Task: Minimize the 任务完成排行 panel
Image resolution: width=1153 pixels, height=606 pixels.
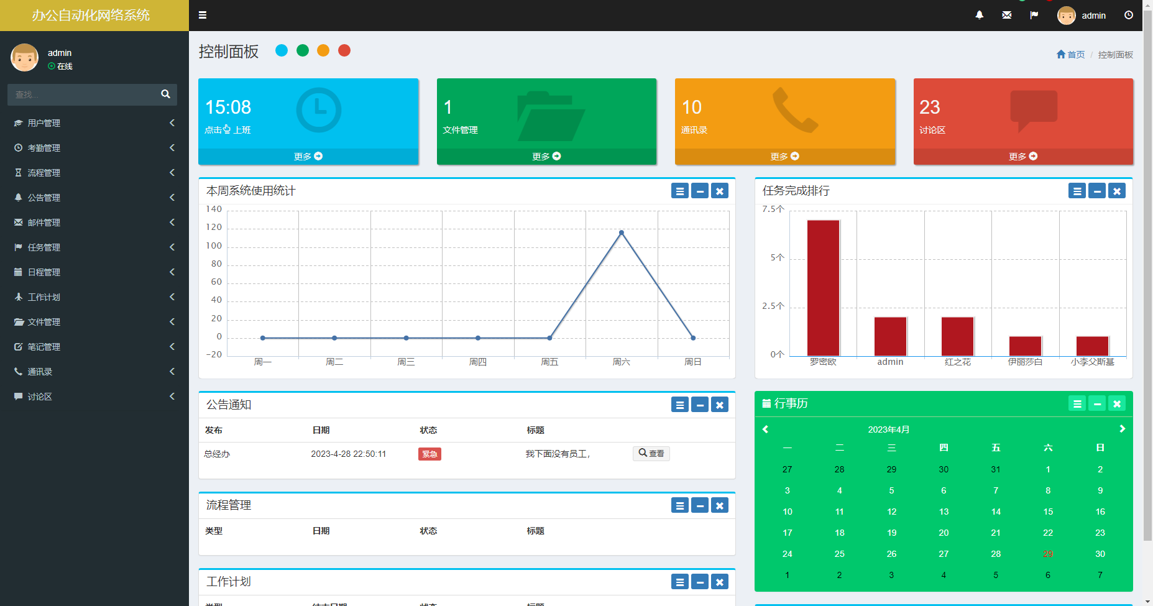Action: 1097,191
